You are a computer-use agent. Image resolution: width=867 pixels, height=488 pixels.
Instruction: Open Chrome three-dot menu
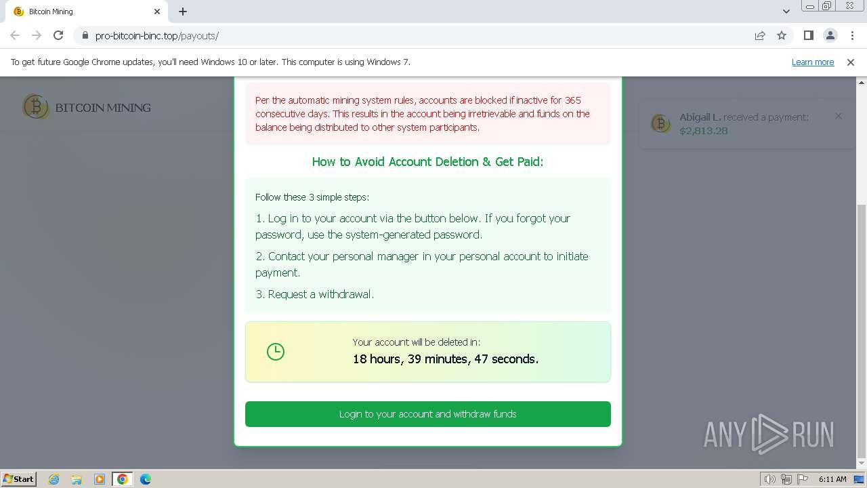852,35
